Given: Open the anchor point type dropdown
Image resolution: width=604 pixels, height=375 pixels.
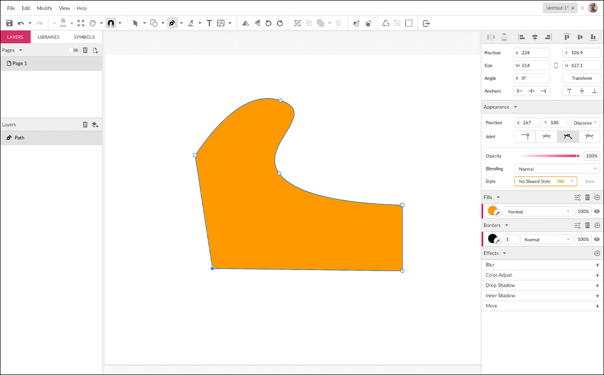Looking at the screenshot, I should pyautogui.click(x=584, y=123).
